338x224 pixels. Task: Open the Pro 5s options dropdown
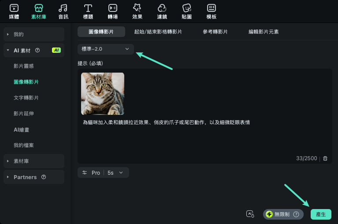(x=103, y=173)
